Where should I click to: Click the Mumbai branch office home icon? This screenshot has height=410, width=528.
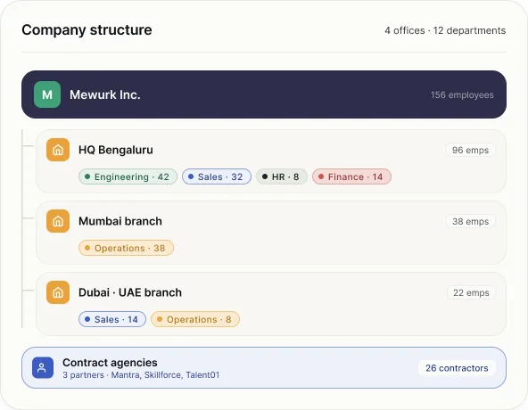pyautogui.click(x=58, y=221)
